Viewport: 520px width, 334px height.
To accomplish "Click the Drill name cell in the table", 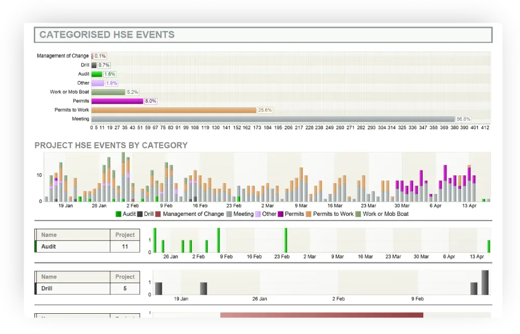I will coord(73,289).
